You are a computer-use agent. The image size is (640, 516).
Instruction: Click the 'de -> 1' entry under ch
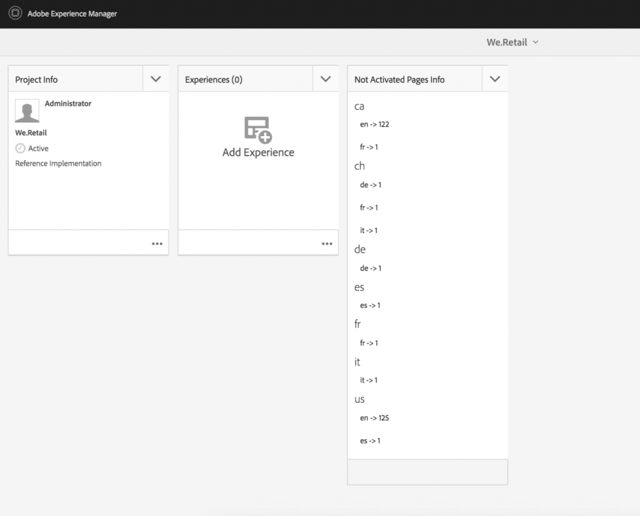[x=371, y=185]
